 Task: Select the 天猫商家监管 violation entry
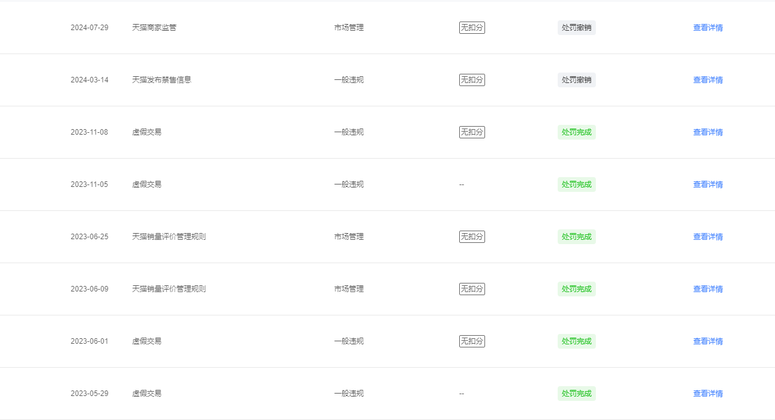(154, 28)
